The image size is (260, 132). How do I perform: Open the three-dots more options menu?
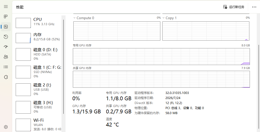click(x=254, y=7)
